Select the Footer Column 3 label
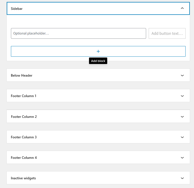This screenshot has width=194, height=188. pyautogui.click(x=24, y=137)
